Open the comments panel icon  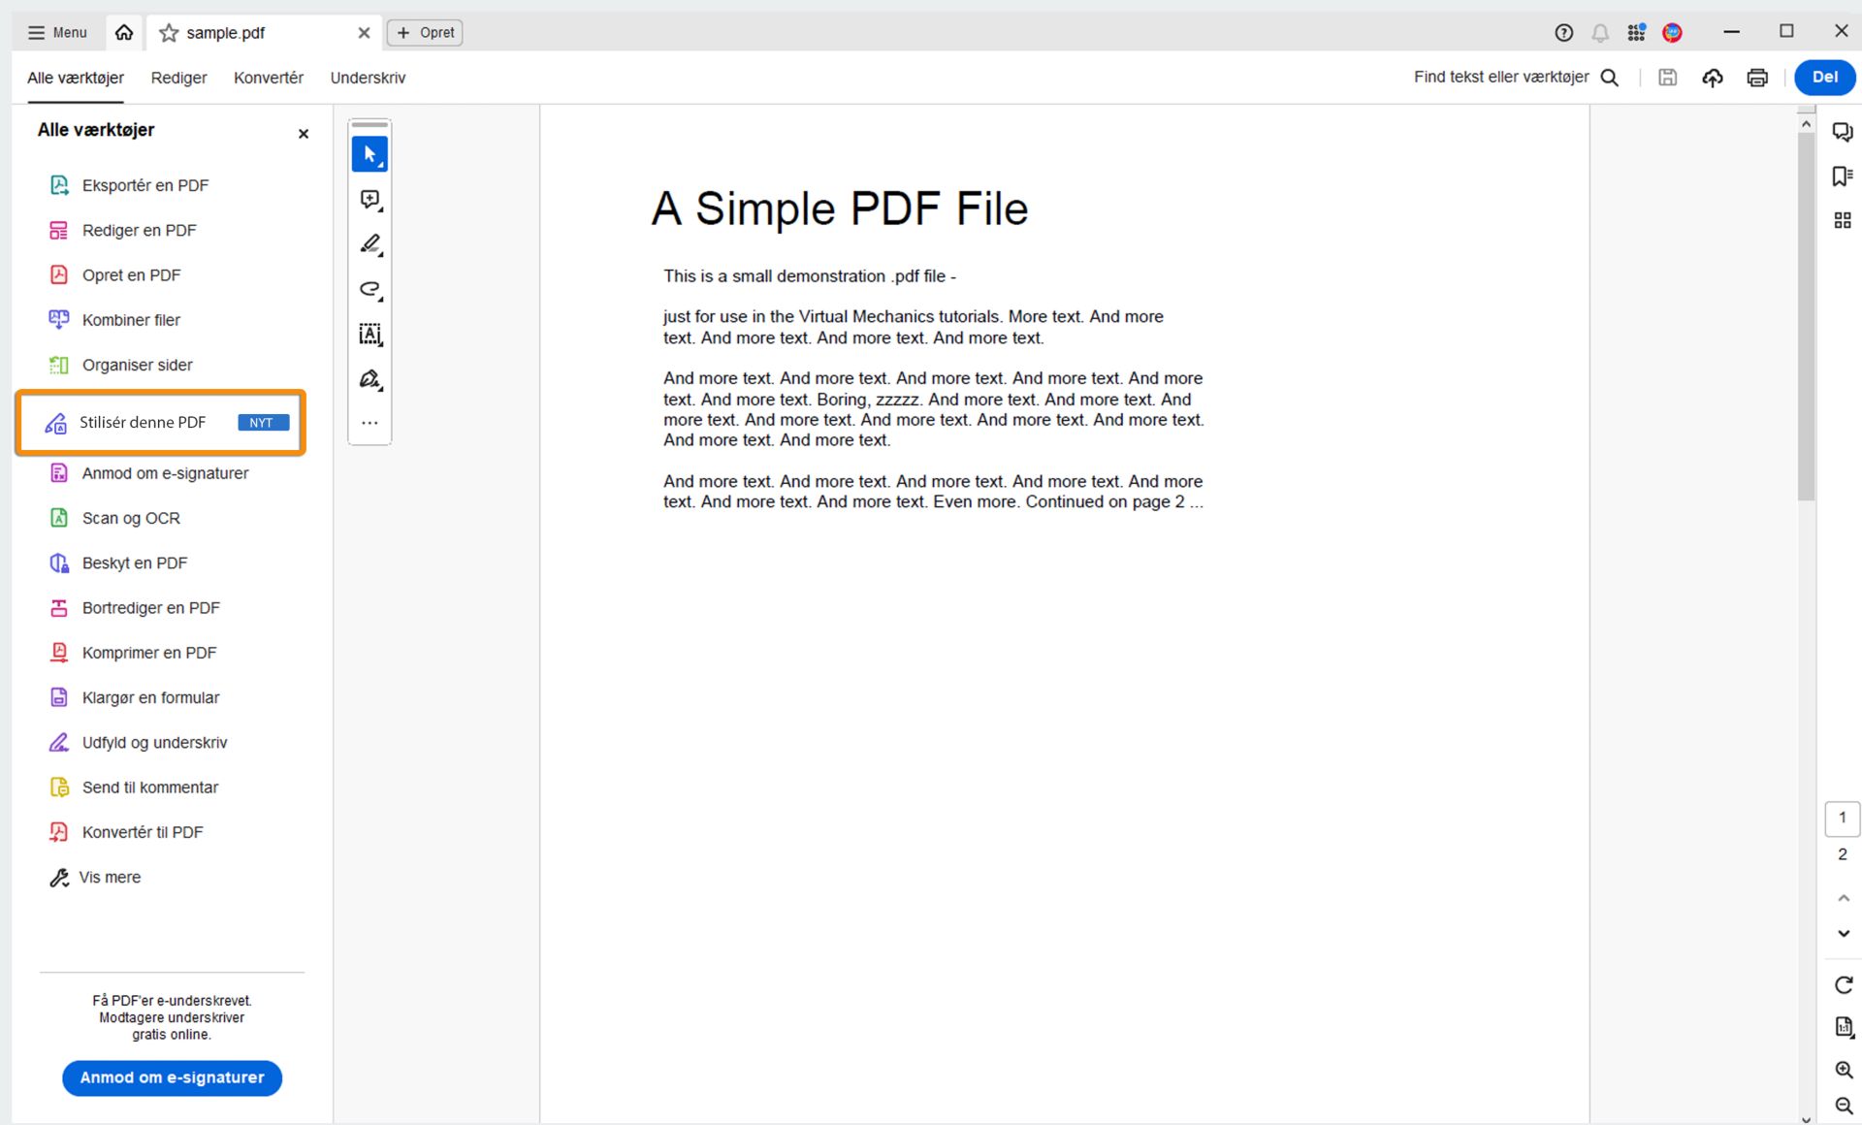(1842, 132)
